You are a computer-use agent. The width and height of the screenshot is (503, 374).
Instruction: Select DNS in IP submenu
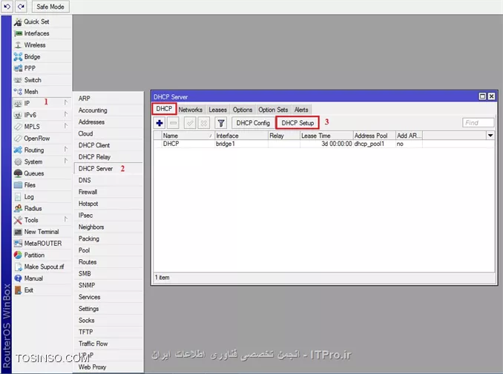pos(108,180)
